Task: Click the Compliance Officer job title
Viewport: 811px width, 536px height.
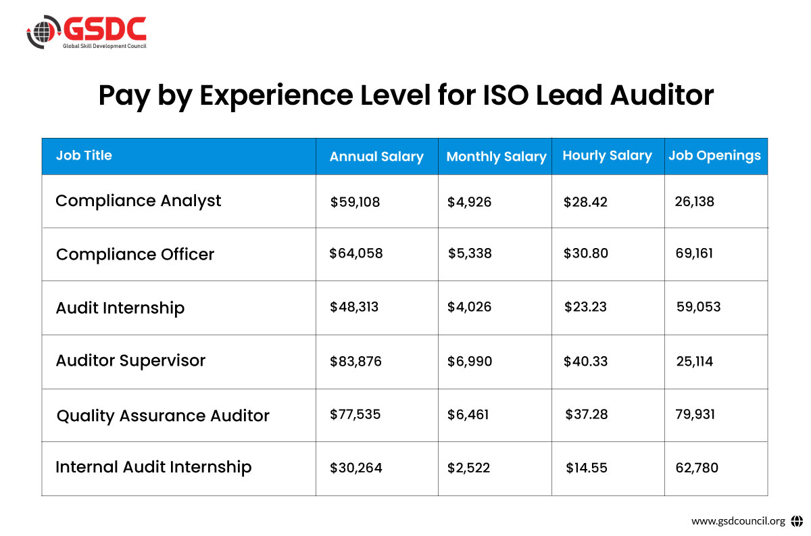Action: pyautogui.click(x=135, y=254)
